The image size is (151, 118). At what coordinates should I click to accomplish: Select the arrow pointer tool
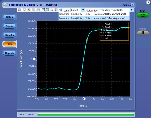point(25,10)
